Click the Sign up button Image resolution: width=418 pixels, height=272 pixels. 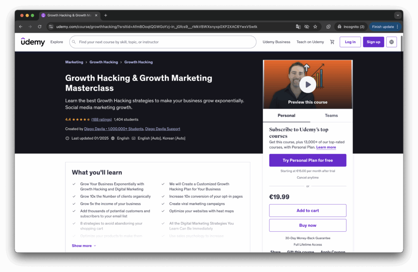374,42
